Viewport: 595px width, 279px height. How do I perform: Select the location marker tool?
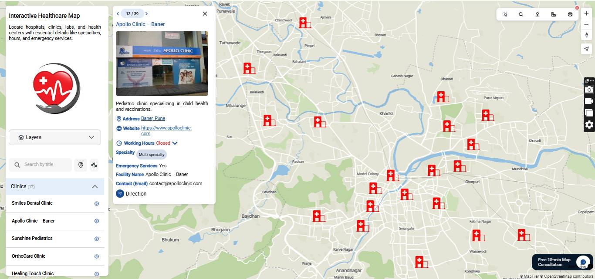(x=537, y=13)
